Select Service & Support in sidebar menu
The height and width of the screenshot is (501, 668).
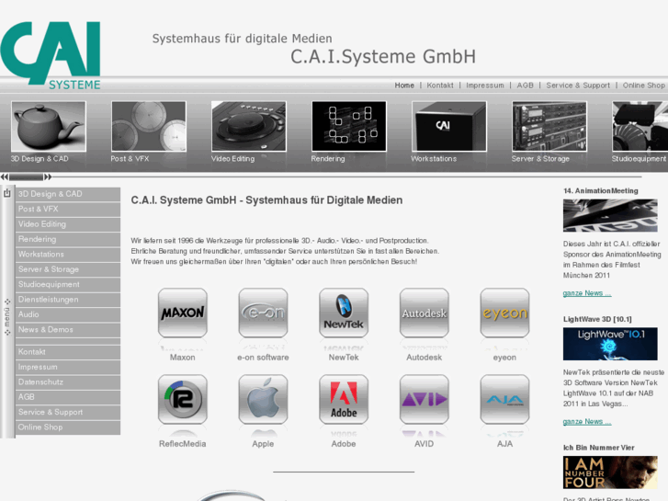[x=68, y=413]
